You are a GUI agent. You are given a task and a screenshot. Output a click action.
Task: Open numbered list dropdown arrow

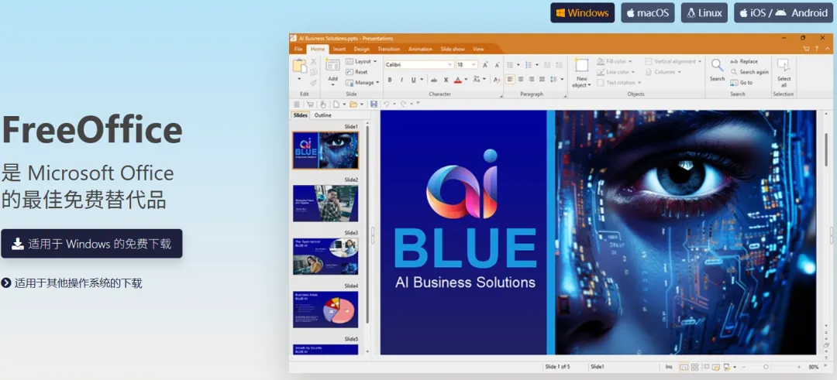pyautogui.click(x=537, y=64)
